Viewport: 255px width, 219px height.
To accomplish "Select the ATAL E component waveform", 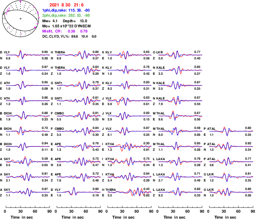I will click(x=231, y=131).
